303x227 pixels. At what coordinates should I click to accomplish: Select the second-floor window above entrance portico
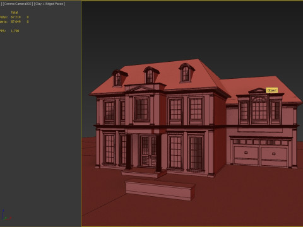(x=141, y=109)
